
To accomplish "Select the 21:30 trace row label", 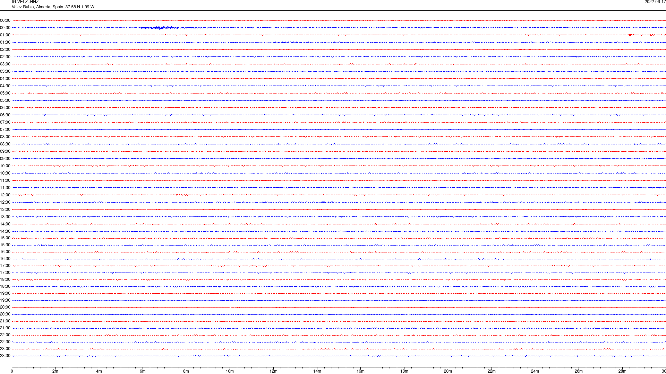I will (x=5, y=328).
